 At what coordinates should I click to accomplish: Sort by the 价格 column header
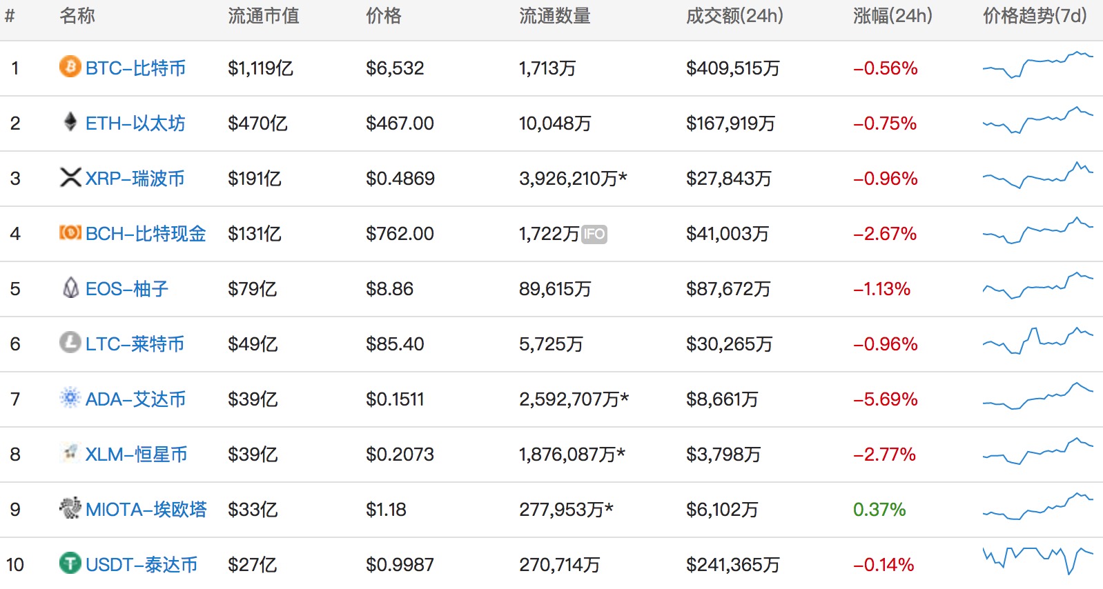tap(384, 16)
